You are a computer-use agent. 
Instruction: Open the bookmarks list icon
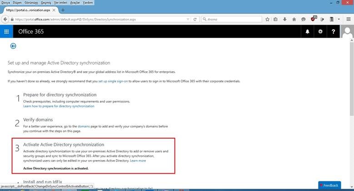[x=275, y=20]
